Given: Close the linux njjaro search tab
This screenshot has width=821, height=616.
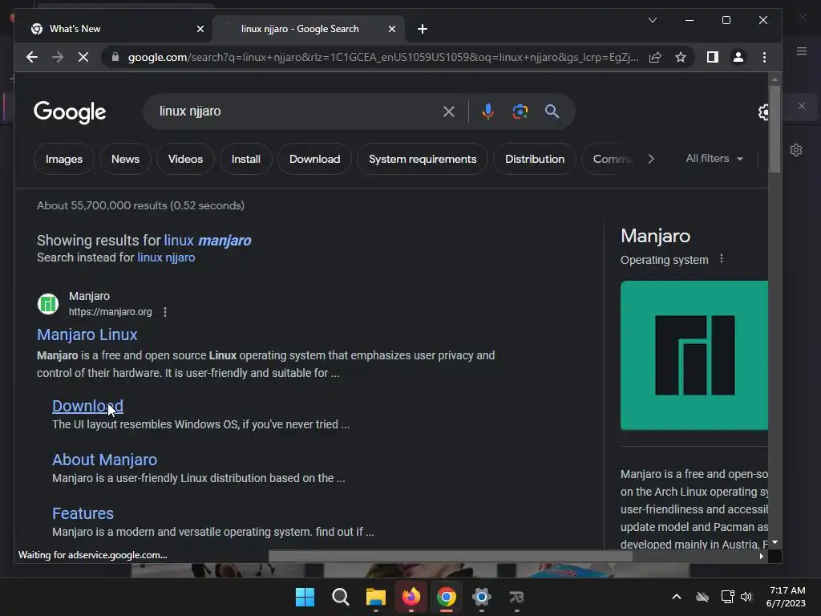Looking at the screenshot, I should tap(391, 29).
